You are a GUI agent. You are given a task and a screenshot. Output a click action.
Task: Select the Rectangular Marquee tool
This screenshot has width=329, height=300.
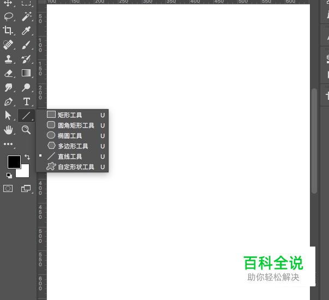[26, 3]
